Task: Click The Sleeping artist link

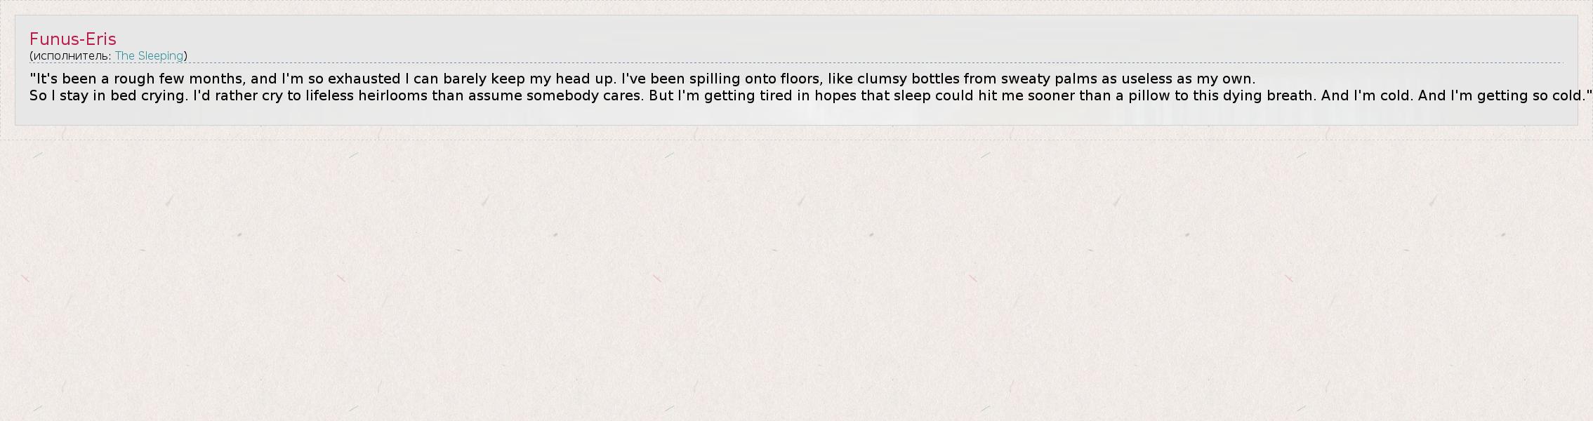Action: click(x=149, y=56)
